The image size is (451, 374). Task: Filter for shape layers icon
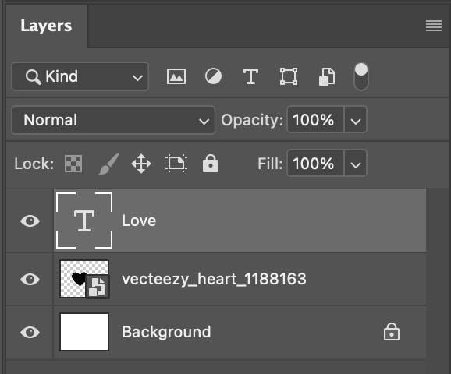tap(289, 76)
